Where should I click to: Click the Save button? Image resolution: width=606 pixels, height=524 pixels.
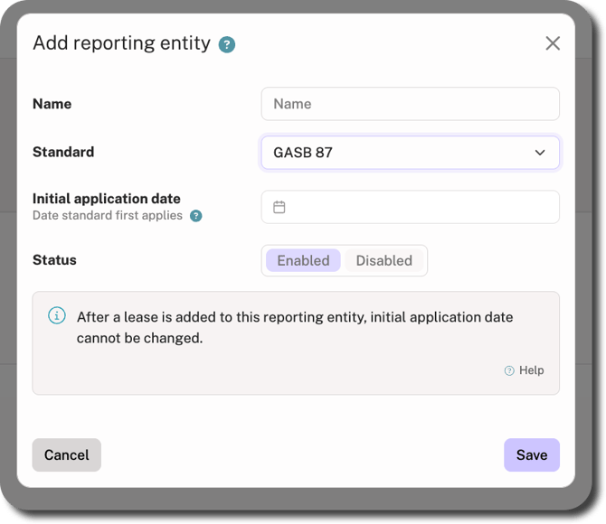pos(532,454)
